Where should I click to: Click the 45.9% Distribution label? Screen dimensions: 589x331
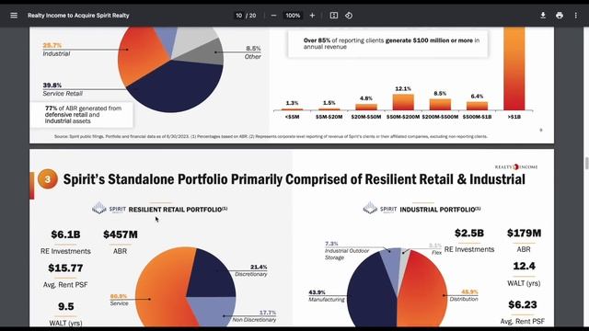[464, 295]
